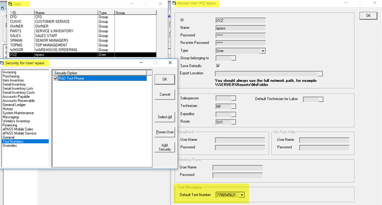The width and height of the screenshot is (382, 205).
Task: Click the Name column header in User list
Action: click(66, 13)
